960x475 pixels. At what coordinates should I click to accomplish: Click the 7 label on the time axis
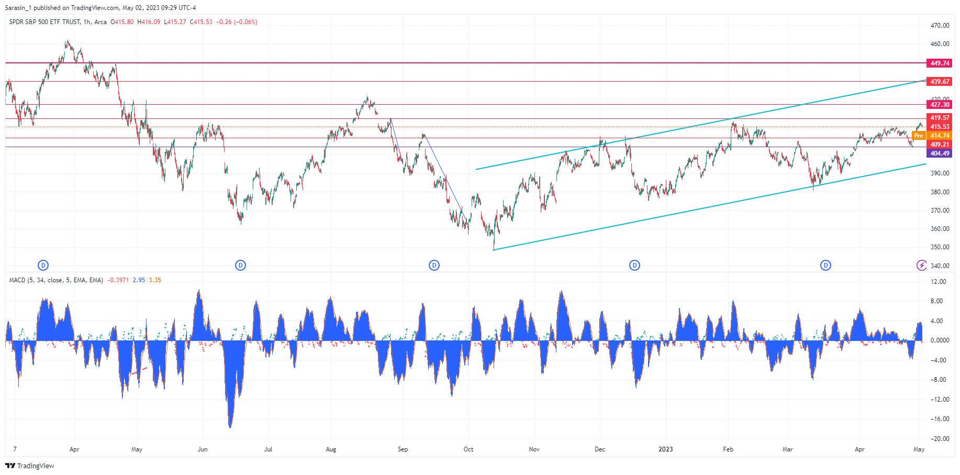15,449
